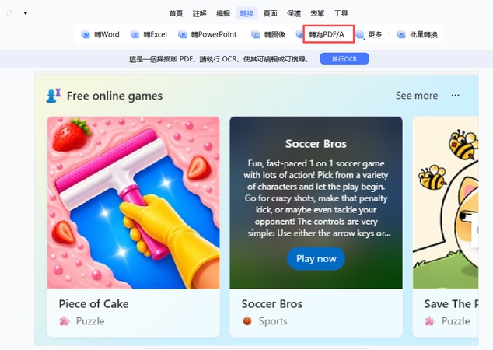This screenshot has width=493, height=350.
Task: Click the 轉圖像 image convert icon
Action: [x=256, y=34]
